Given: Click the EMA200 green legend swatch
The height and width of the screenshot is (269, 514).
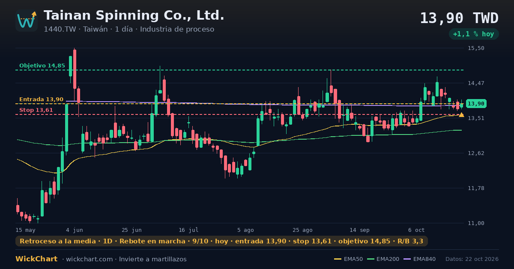Looking at the screenshot, I should coord(371,259).
